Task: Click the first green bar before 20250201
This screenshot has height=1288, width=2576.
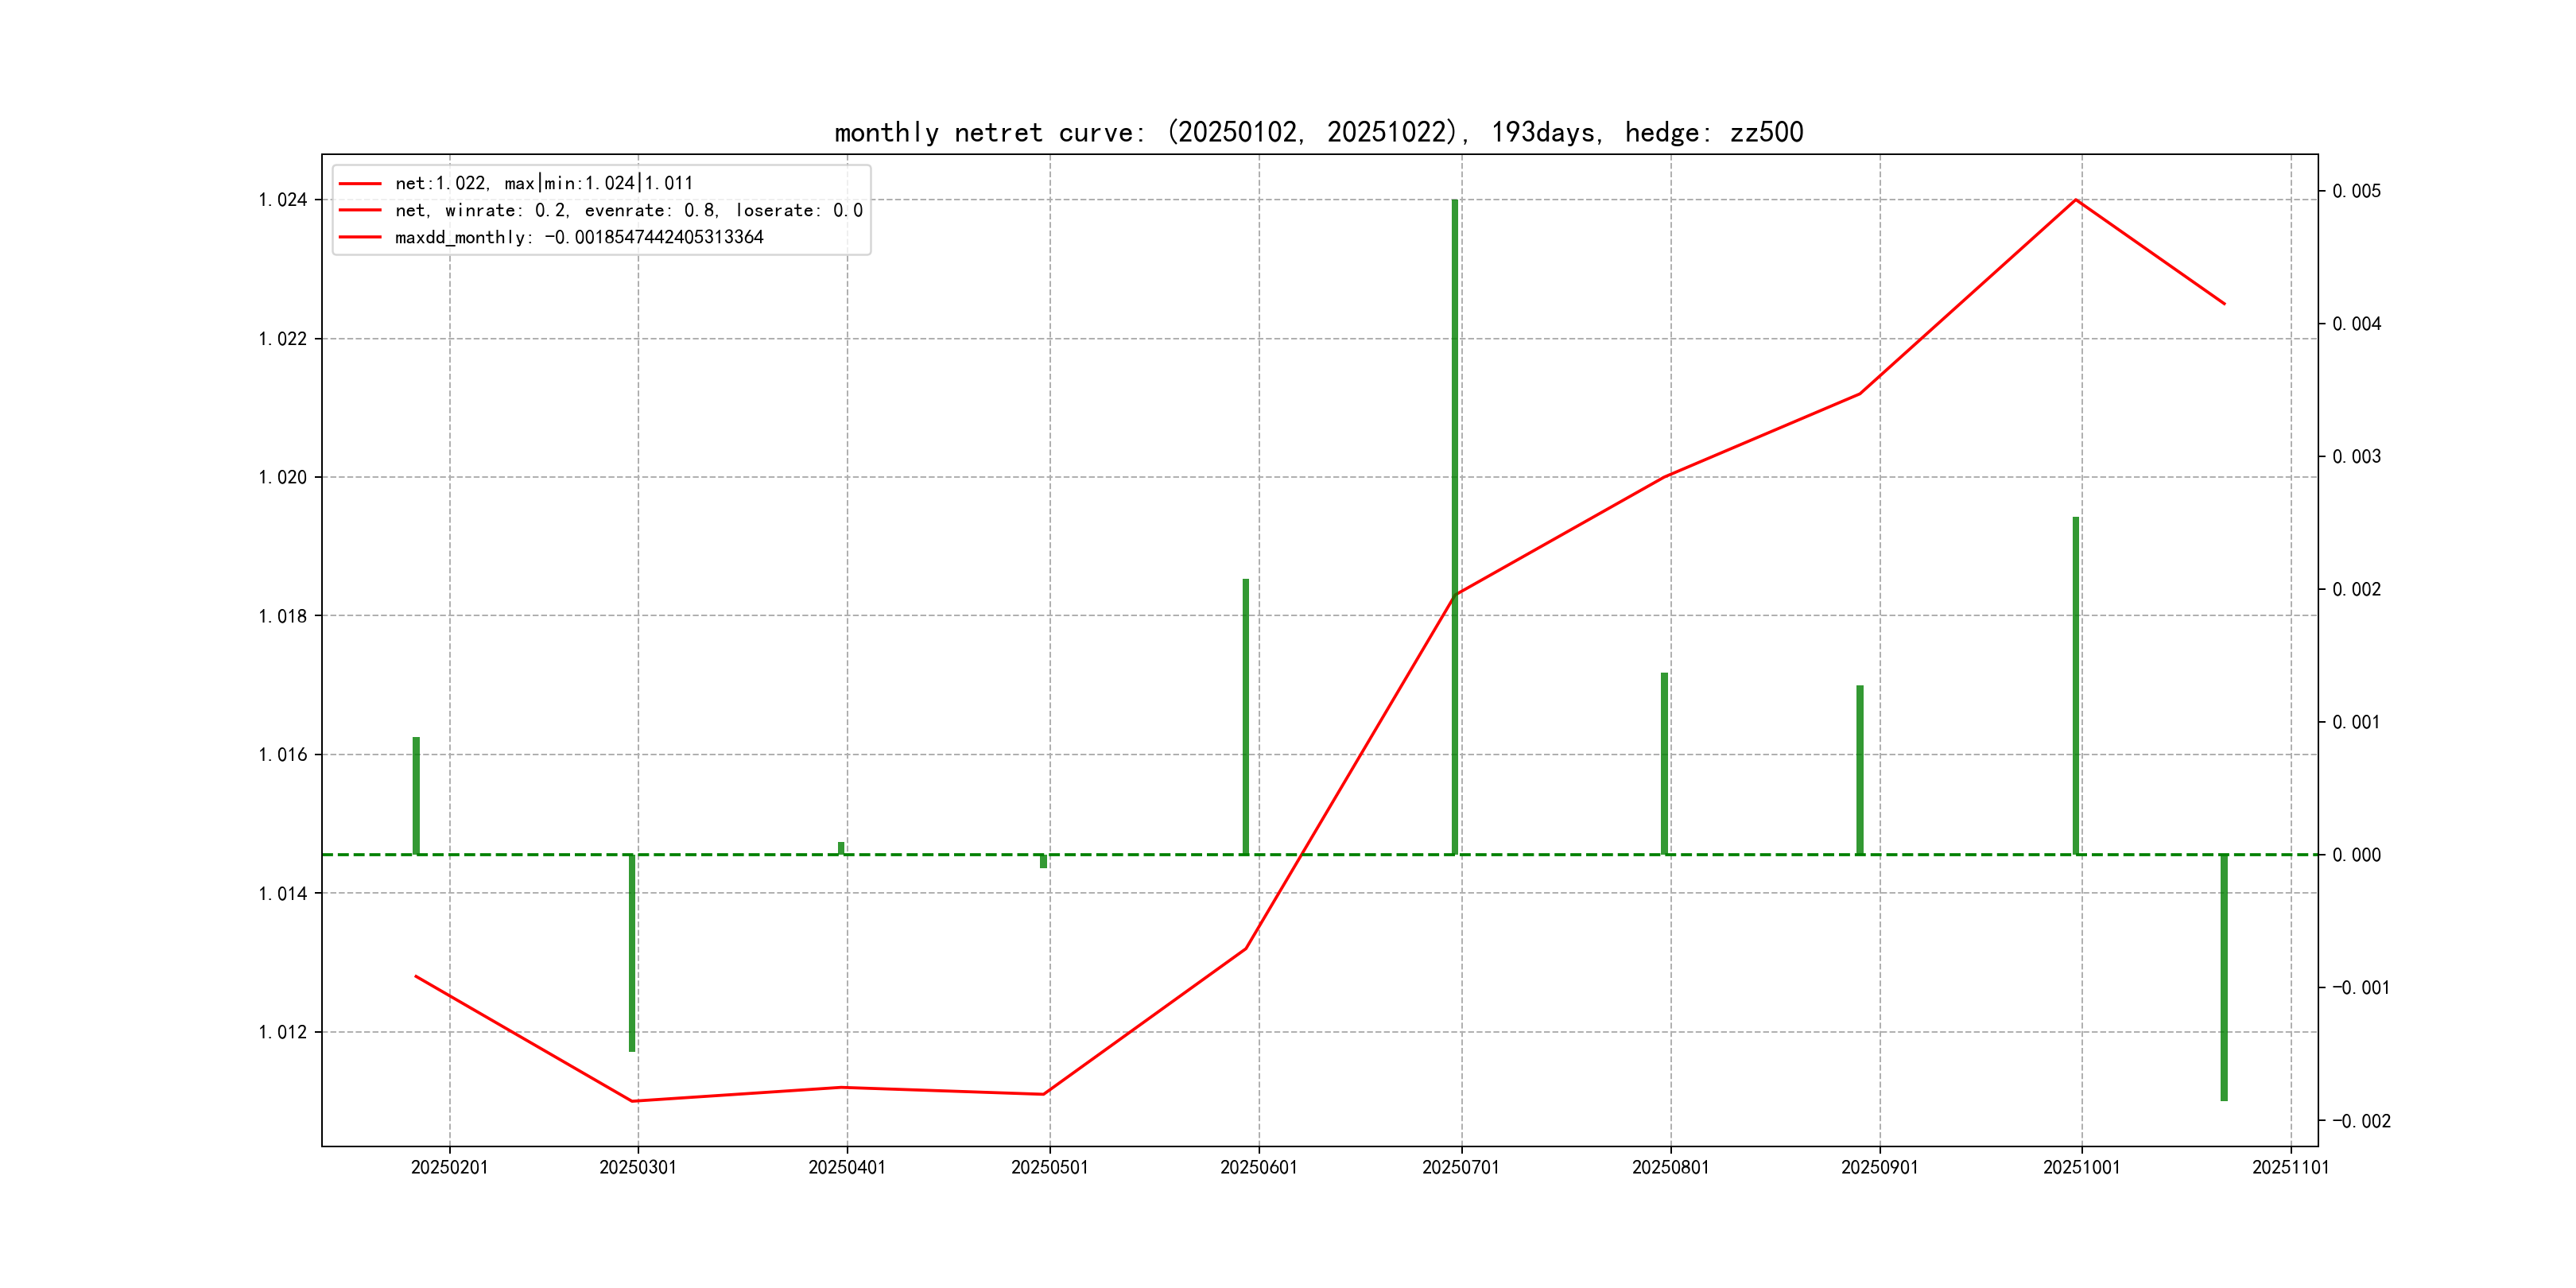Action: tap(416, 795)
